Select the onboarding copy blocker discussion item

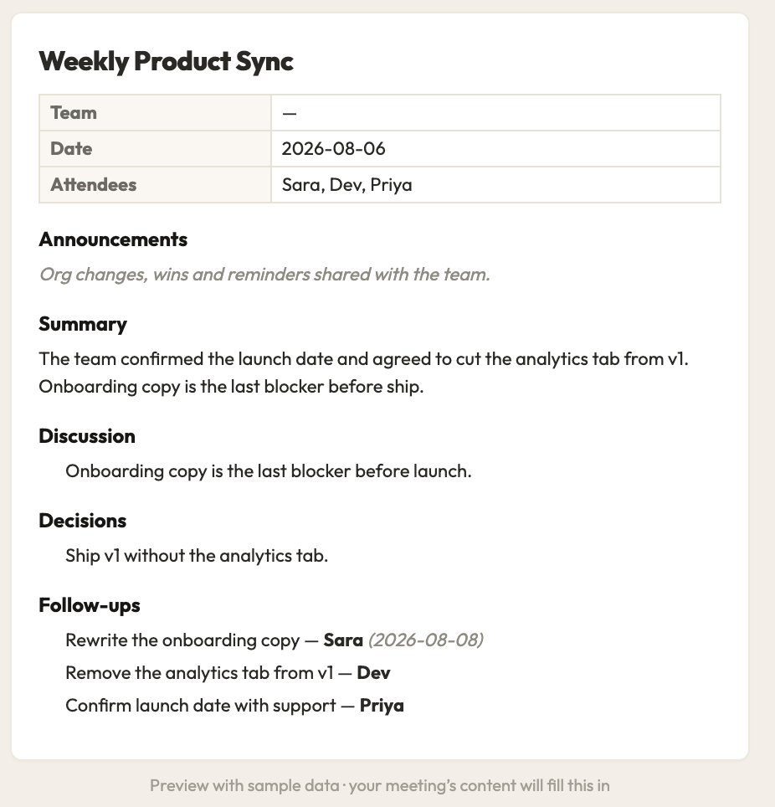(269, 471)
